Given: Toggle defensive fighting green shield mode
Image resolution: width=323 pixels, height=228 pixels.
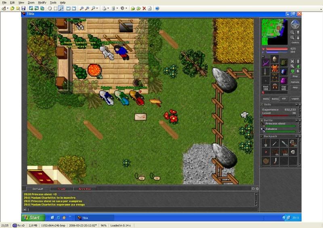Looking at the screenshot, I should 292,71.
